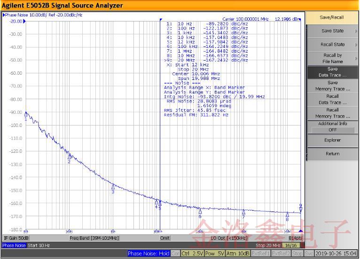Toggle the Cor correction status indicator

(x=175, y=253)
